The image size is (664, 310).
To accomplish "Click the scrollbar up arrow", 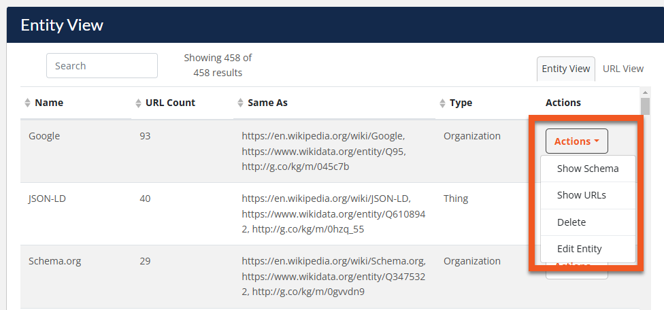I will click(x=645, y=92).
